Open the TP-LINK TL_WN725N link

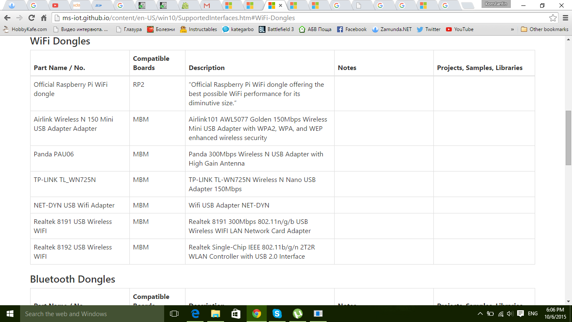tap(64, 179)
